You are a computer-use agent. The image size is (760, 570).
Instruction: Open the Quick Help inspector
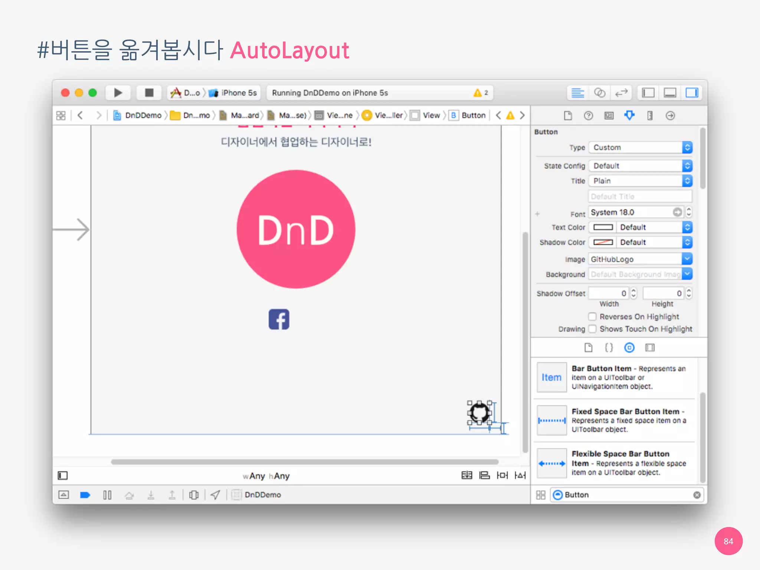(x=588, y=116)
